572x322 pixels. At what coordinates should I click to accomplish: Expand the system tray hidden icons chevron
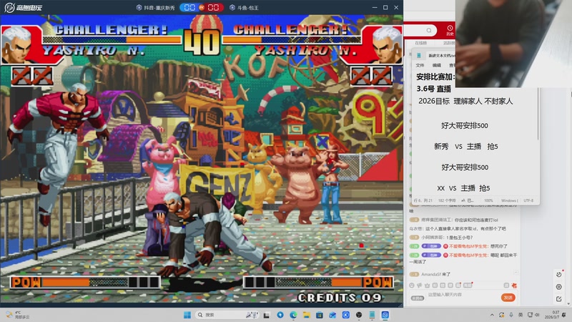(x=492, y=315)
